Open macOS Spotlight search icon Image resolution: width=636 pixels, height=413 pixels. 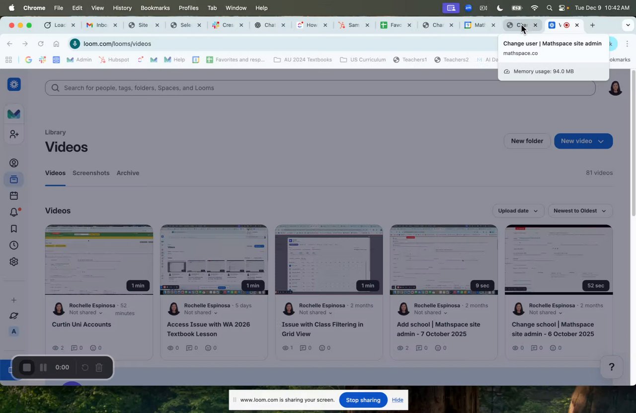click(x=549, y=8)
